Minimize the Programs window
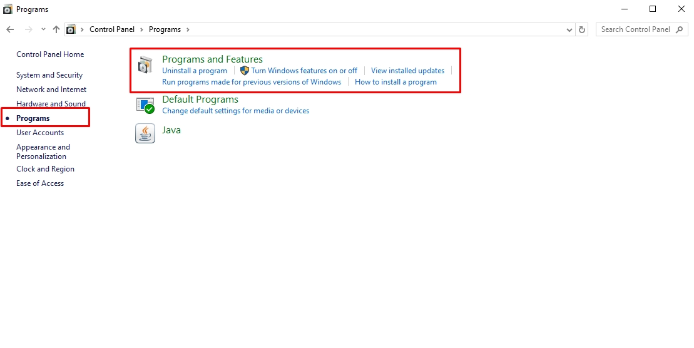 point(625,9)
